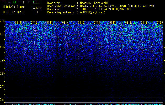Image resolution: width=165 pixels, height=105 pixels.
Task: Click the meteor count 0
Action: tap(37, 12)
